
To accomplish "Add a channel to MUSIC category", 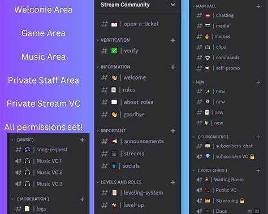I will tap(82, 140).
